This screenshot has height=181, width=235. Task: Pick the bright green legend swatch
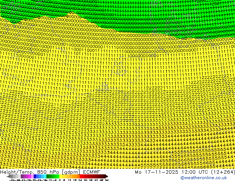58,176
